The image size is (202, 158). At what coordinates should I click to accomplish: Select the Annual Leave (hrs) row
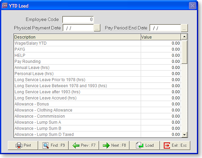97,67
